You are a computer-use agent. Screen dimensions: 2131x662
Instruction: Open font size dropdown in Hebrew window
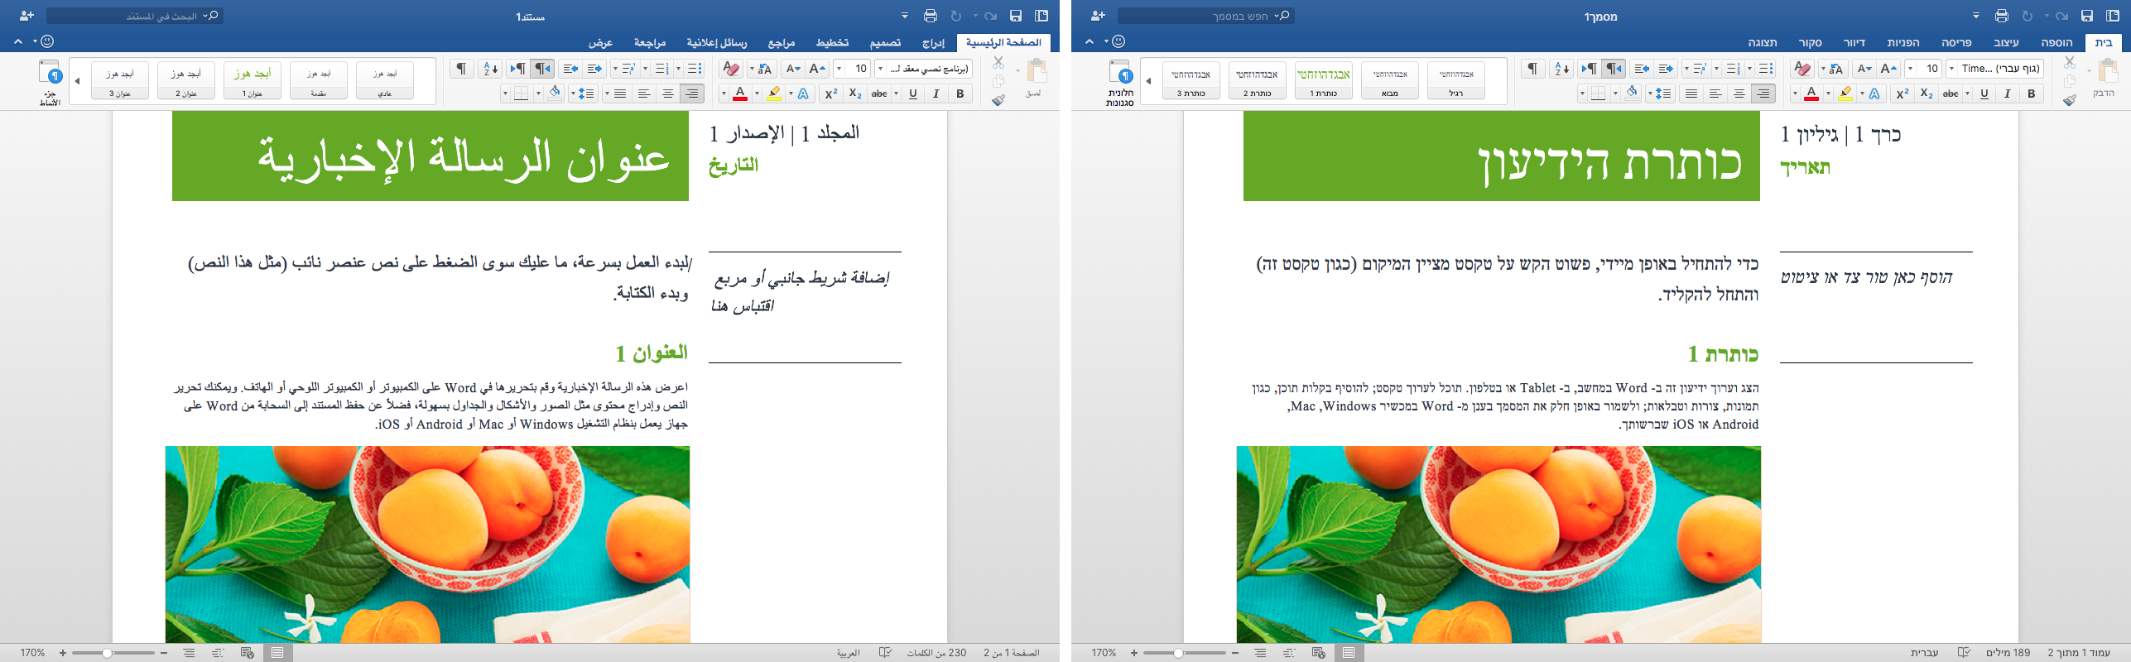click(1910, 69)
